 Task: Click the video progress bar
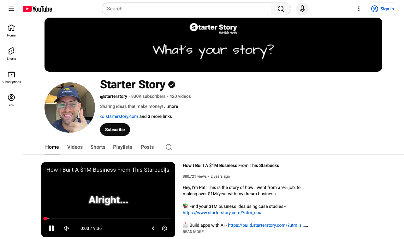click(108, 219)
